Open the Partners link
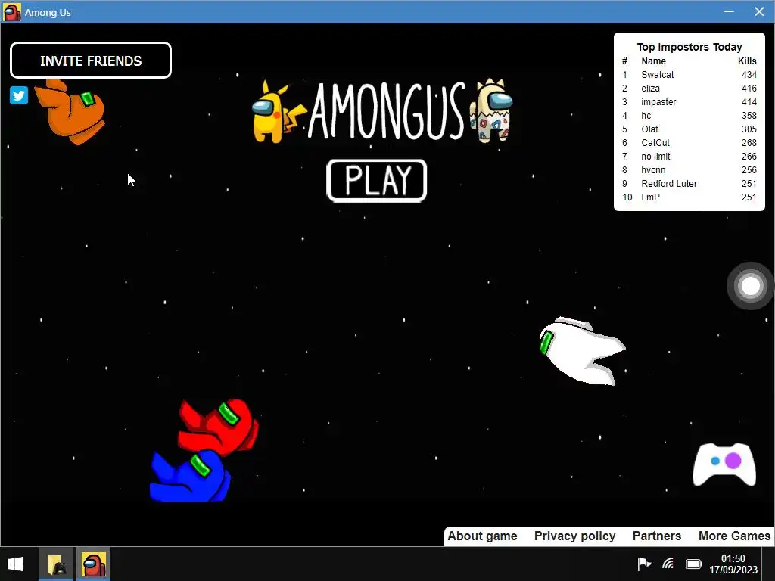This screenshot has height=581, width=775. [657, 536]
